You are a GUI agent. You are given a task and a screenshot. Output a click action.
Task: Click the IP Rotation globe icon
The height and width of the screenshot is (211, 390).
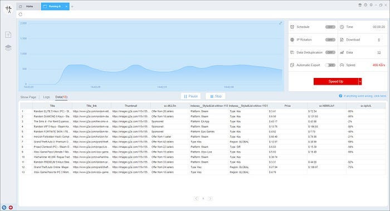pos(292,40)
